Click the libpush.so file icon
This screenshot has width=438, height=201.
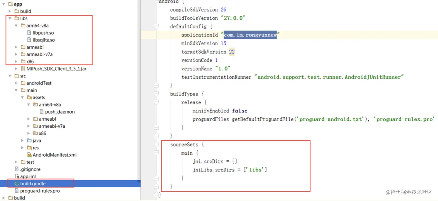click(x=29, y=33)
